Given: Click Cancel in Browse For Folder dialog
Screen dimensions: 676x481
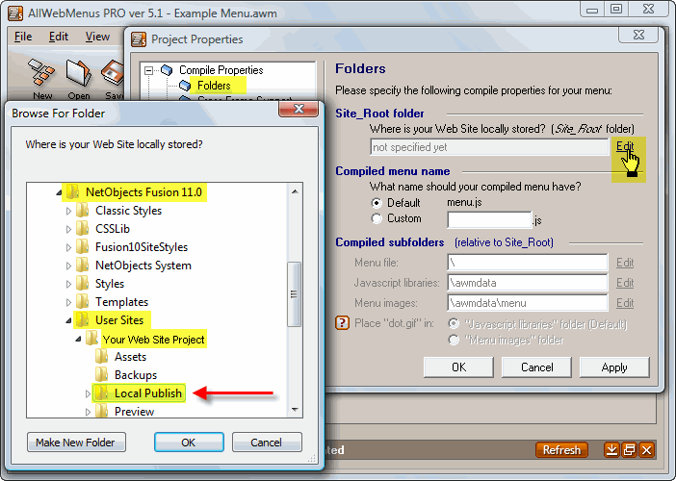Looking at the screenshot, I should tap(267, 443).
